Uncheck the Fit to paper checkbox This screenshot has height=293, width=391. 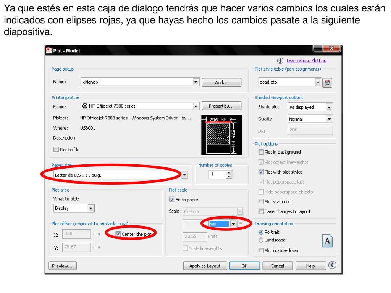pyautogui.click(x=171, y=199)
